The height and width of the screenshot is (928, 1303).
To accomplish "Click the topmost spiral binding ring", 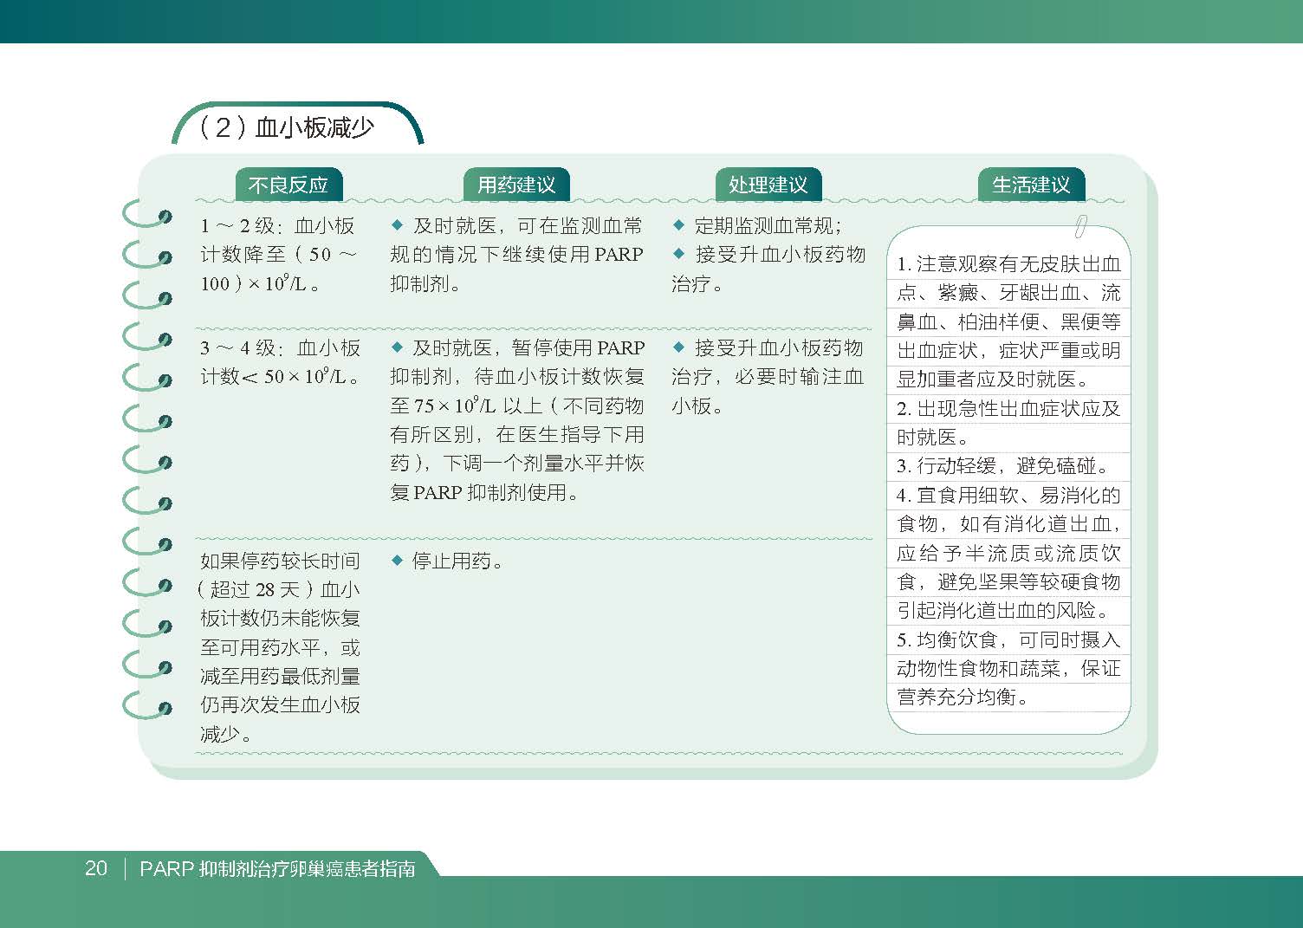I will 146,215.
